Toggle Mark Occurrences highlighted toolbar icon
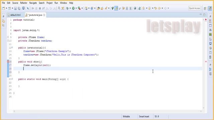The image size is (214, 120). tap(116, 8)
